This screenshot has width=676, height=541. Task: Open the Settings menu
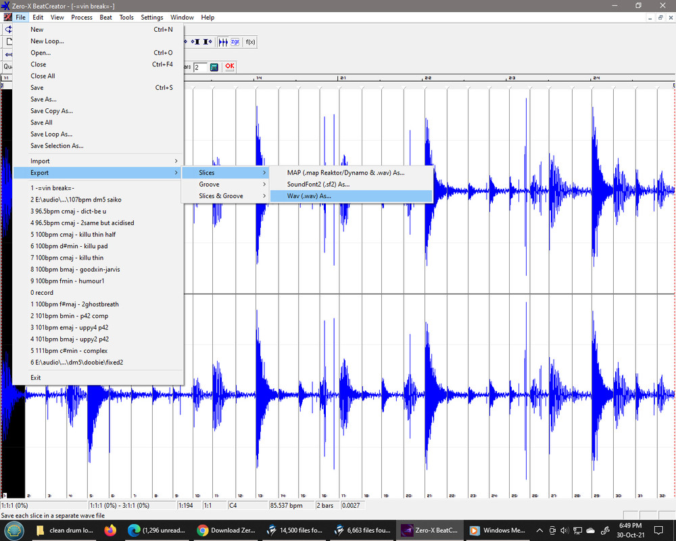151,18
